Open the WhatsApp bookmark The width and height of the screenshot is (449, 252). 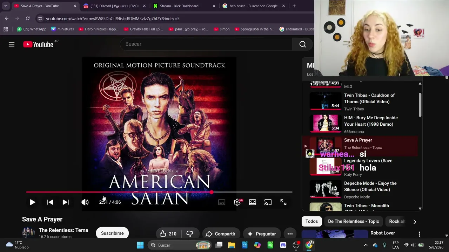coord(32,29)
